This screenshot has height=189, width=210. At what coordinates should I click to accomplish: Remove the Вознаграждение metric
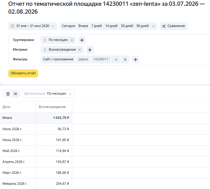click(79, 50)
